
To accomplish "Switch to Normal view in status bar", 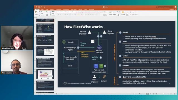I will [x=147, y=94].
